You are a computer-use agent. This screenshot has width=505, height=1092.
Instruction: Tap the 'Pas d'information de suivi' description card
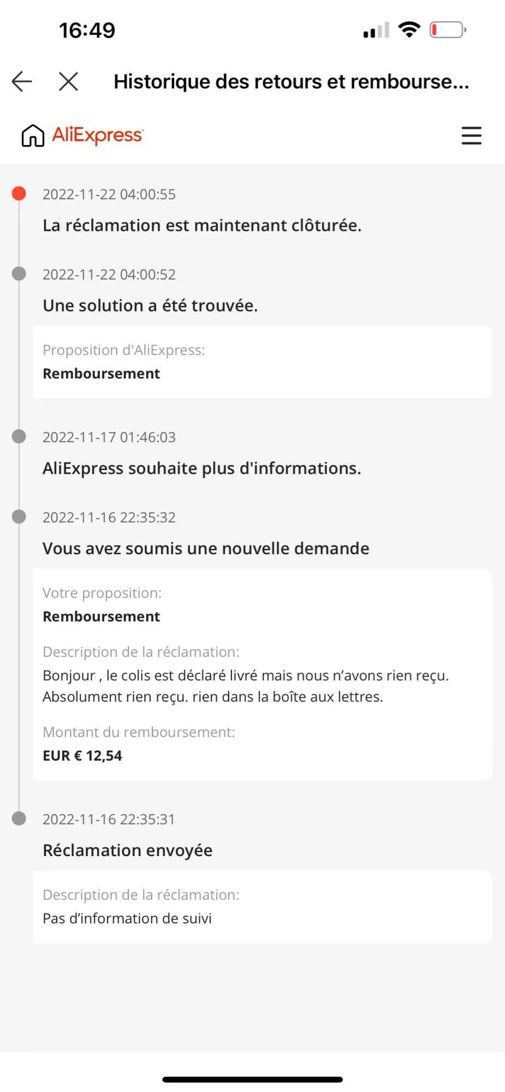coord(262,907)
